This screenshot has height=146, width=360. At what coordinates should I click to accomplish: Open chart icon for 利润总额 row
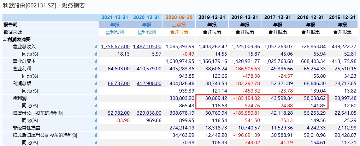pyautogui.click(x=95, y=84)
